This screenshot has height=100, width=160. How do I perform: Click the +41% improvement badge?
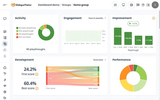tap(133, 24)
